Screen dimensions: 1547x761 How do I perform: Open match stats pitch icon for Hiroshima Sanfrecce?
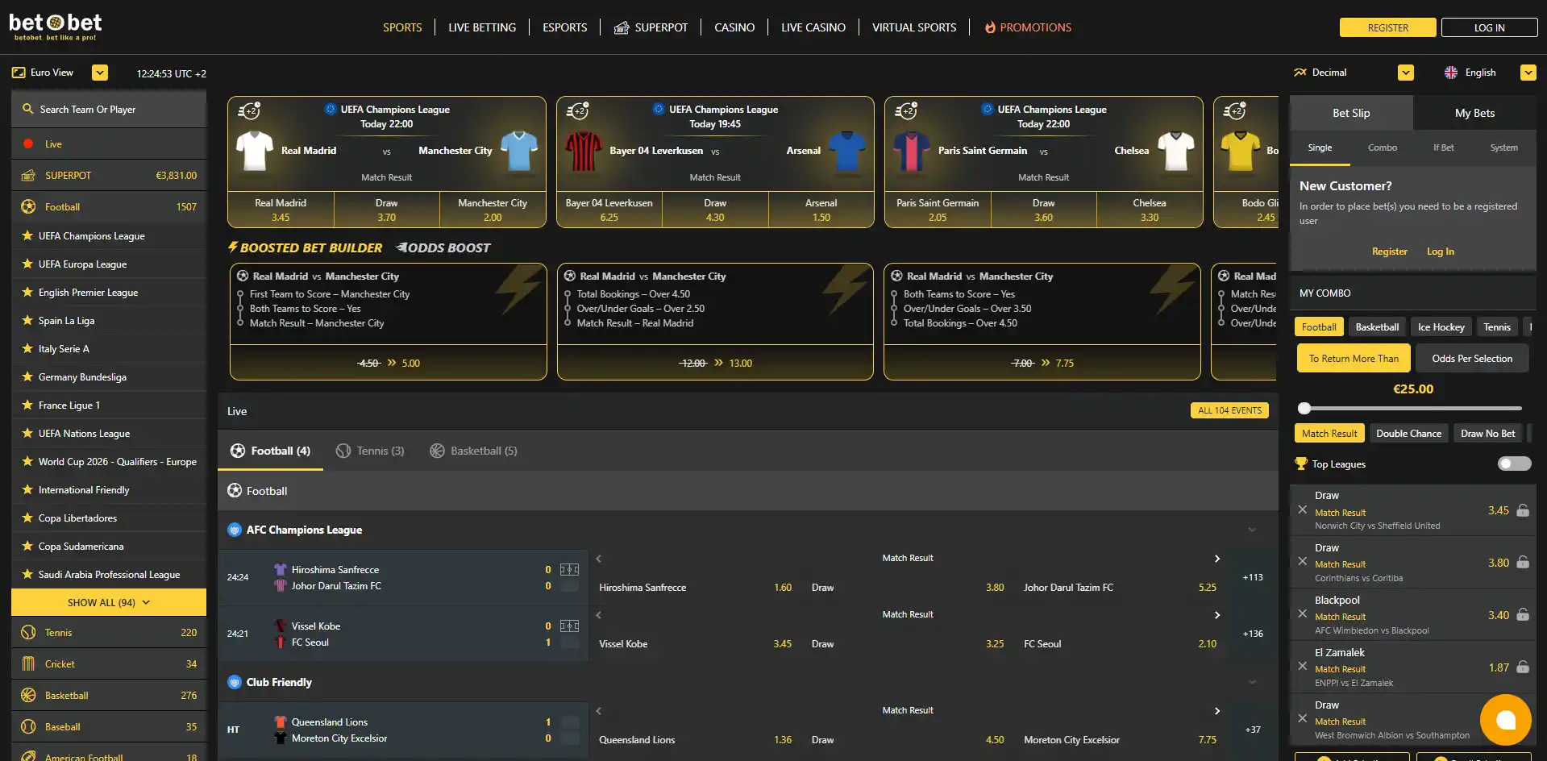click(x=569, y=569)
